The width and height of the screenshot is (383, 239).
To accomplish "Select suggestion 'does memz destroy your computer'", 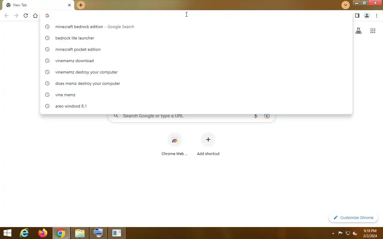I will point(196,83).
